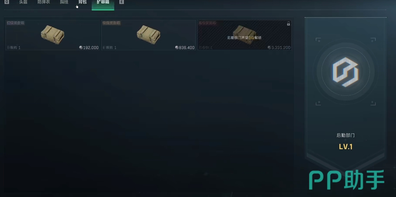Open the 胸挂 tab

coord(64,2)
